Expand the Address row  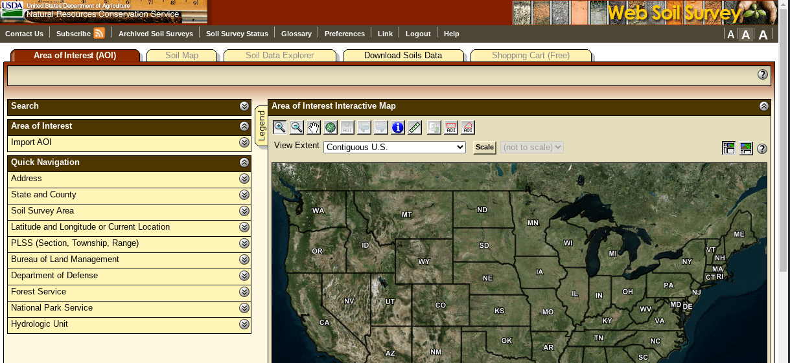[x=244, y=179]
